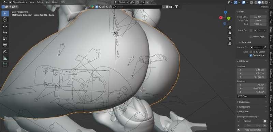273x132 pixels.
Task: Open the XYZ Euler rotation mode dropdown
Action: click(x=252, y=96)
